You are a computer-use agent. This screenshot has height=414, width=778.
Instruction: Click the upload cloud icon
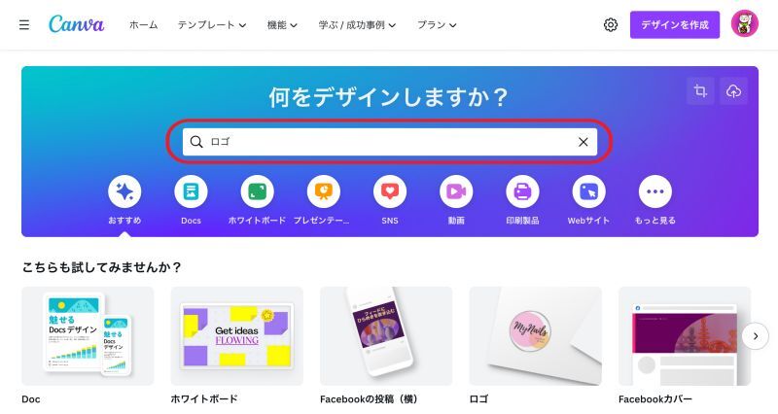point(734,91)
